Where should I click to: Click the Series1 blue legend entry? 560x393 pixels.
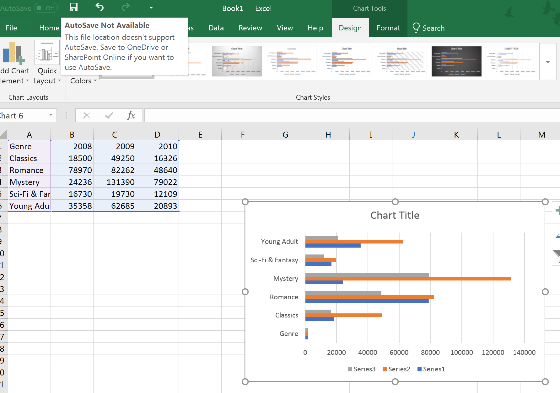[x=431, y=369]
